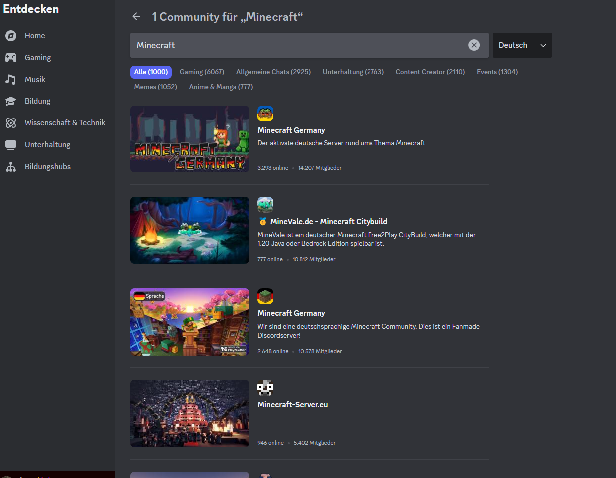Open the first Minecraft Germany server avatar icon
The height and width of the screenshot is (478, 616).
(x=265, y=114)
